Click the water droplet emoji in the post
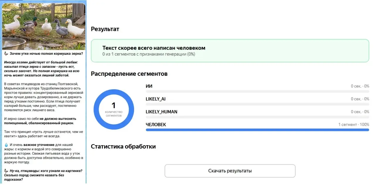This screenshot has width=377, height=185. (x=6, y=145)
